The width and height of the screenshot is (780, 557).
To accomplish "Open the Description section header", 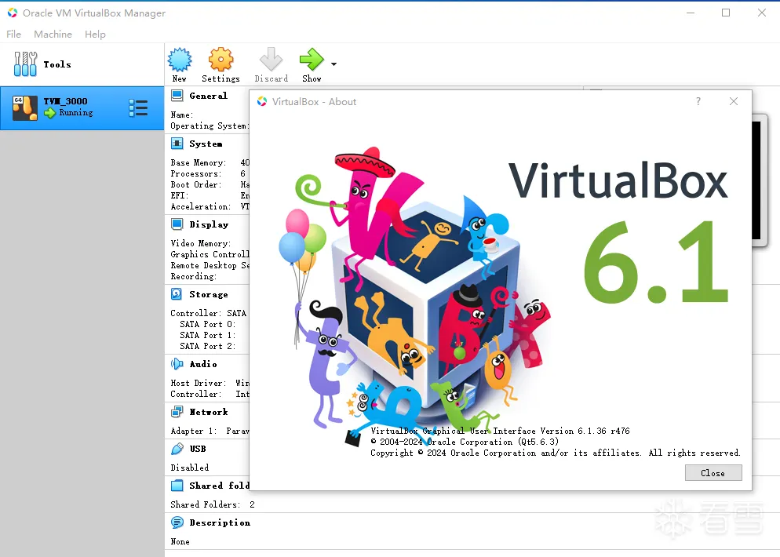I will click(x=220, y=522).
